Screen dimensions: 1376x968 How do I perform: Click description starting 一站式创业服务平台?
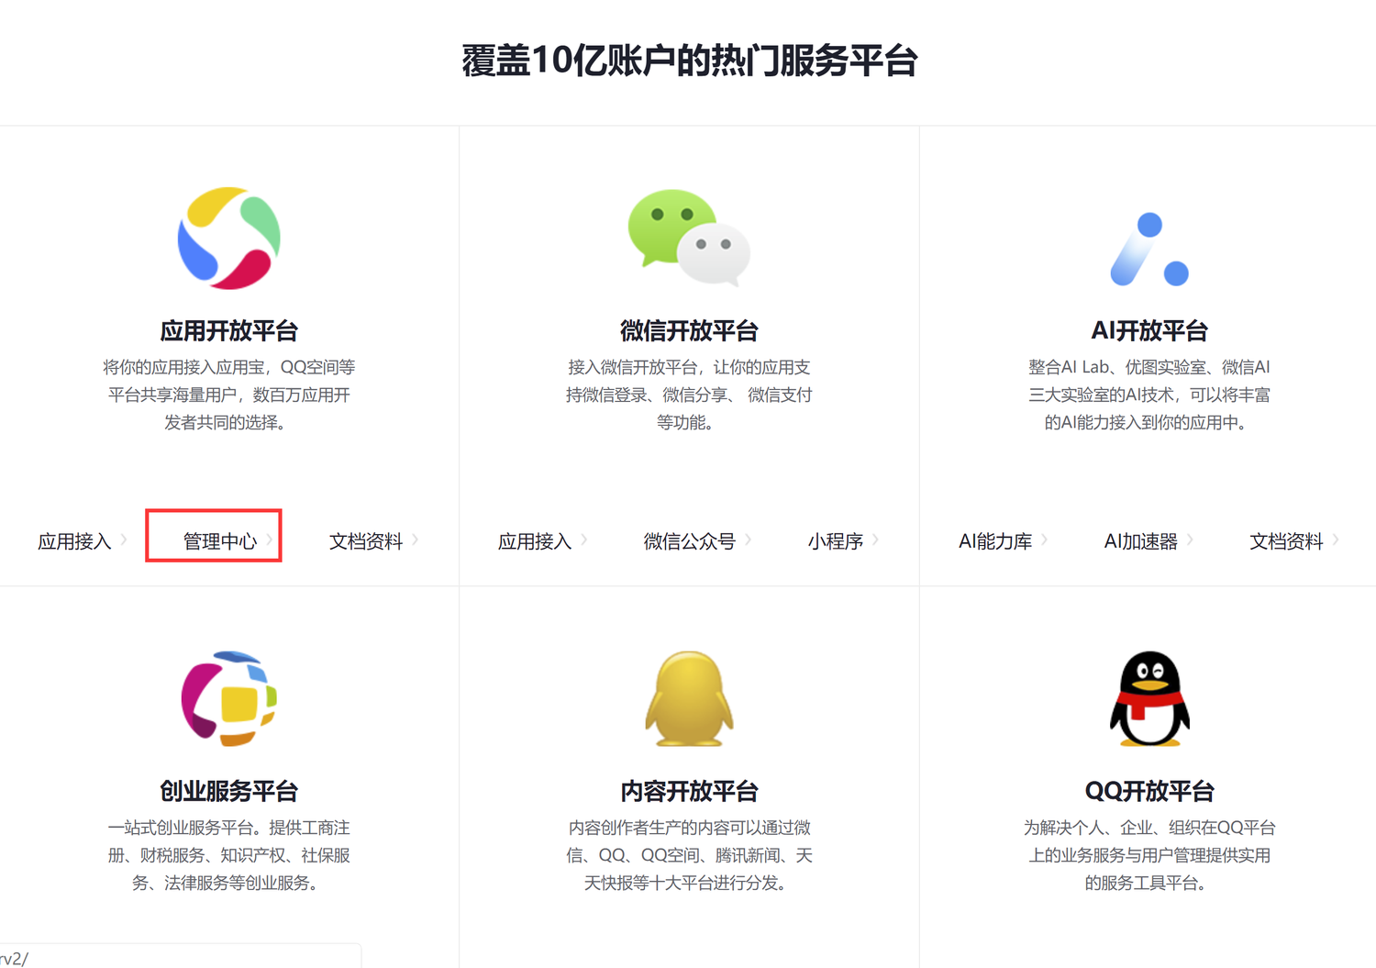point(228,855)
